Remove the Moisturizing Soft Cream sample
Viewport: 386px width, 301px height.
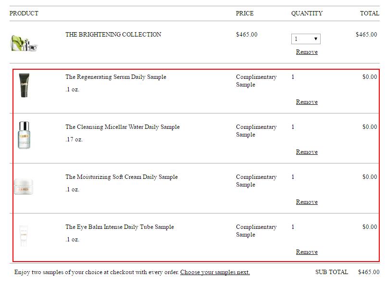(x=307, y=202)
